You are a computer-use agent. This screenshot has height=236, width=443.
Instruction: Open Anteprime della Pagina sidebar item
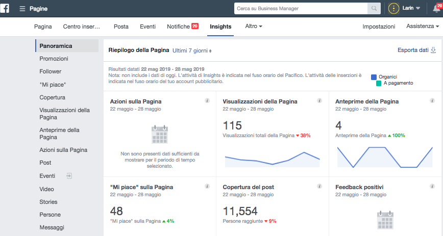pyautogui.click(x=59, y=134)
